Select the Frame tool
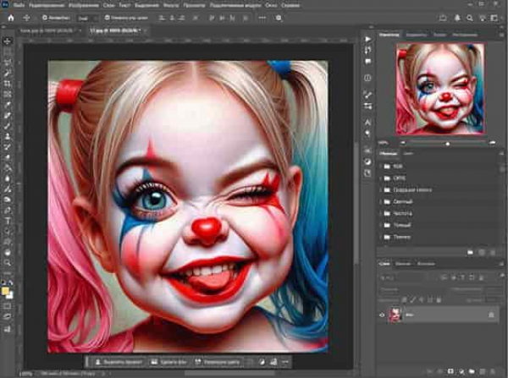The height and width of the screenshot is (378, 508). [8, 94]
